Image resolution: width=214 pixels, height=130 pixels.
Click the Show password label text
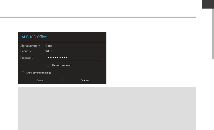[x=62, y=65]
